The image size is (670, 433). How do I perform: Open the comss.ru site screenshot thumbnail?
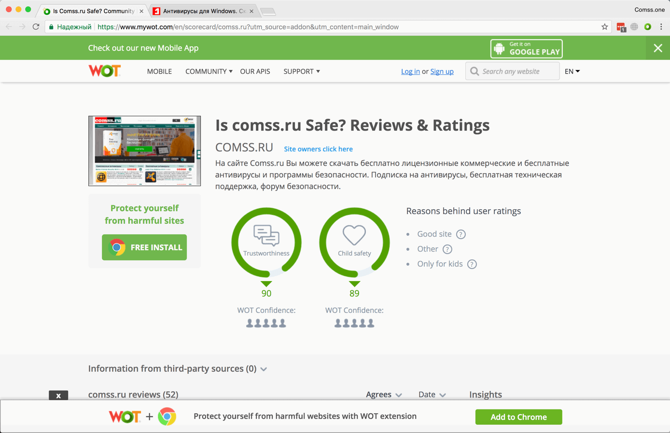144,151
